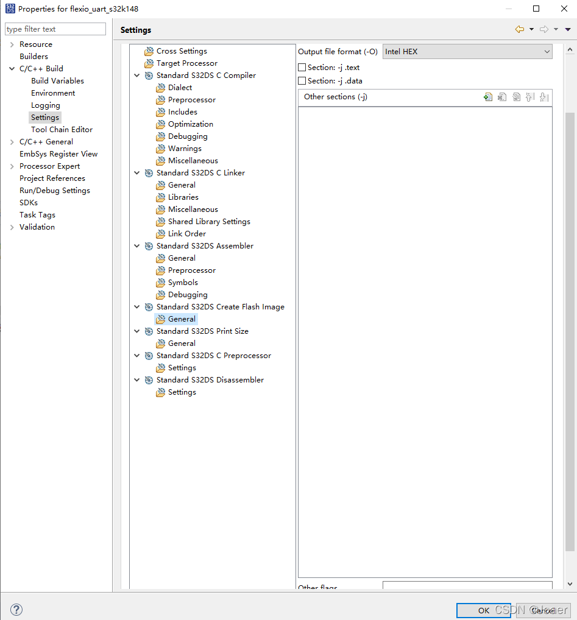
Task: Expand the Resource tree node
Action: tap(12, 44)
